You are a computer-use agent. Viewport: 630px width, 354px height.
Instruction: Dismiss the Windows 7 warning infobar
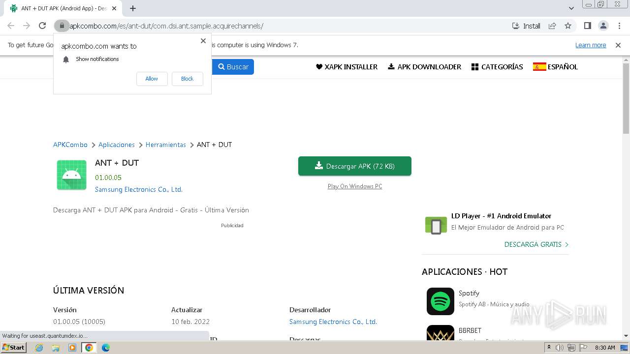coord(618,45)
